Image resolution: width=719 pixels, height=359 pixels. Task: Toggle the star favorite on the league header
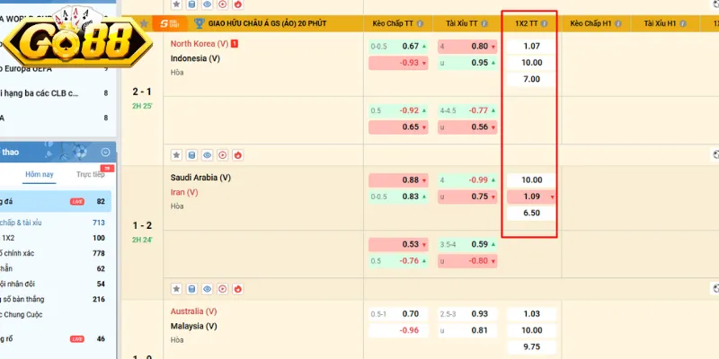(144, 22)
